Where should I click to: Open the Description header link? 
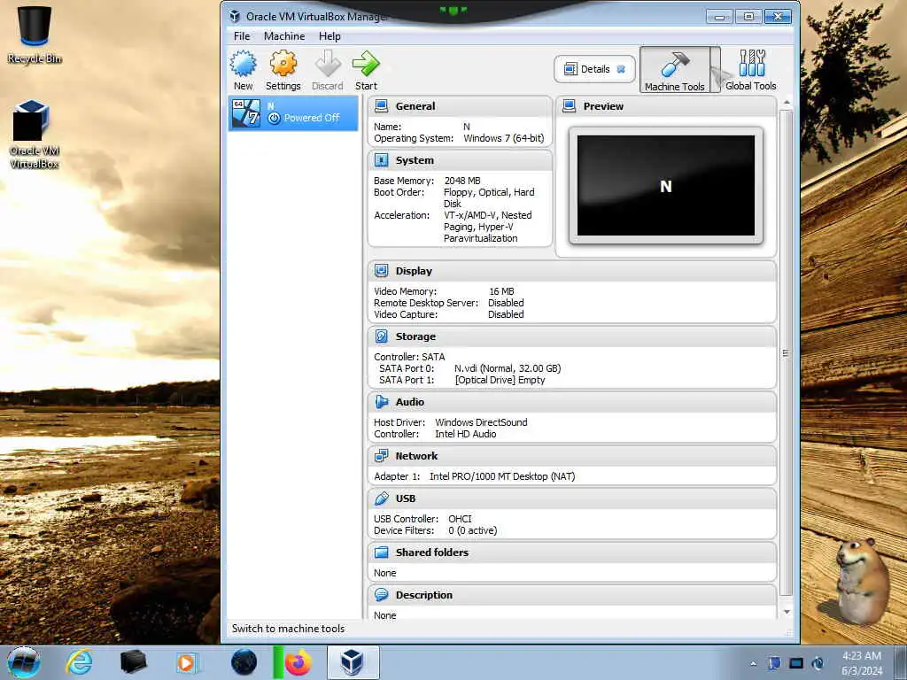point(424,595)
